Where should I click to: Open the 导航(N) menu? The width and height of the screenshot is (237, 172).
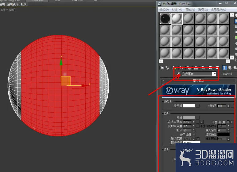click(190, 10)
